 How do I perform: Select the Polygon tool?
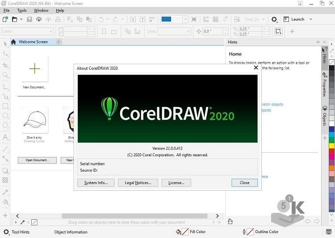[x=5, y=125]
